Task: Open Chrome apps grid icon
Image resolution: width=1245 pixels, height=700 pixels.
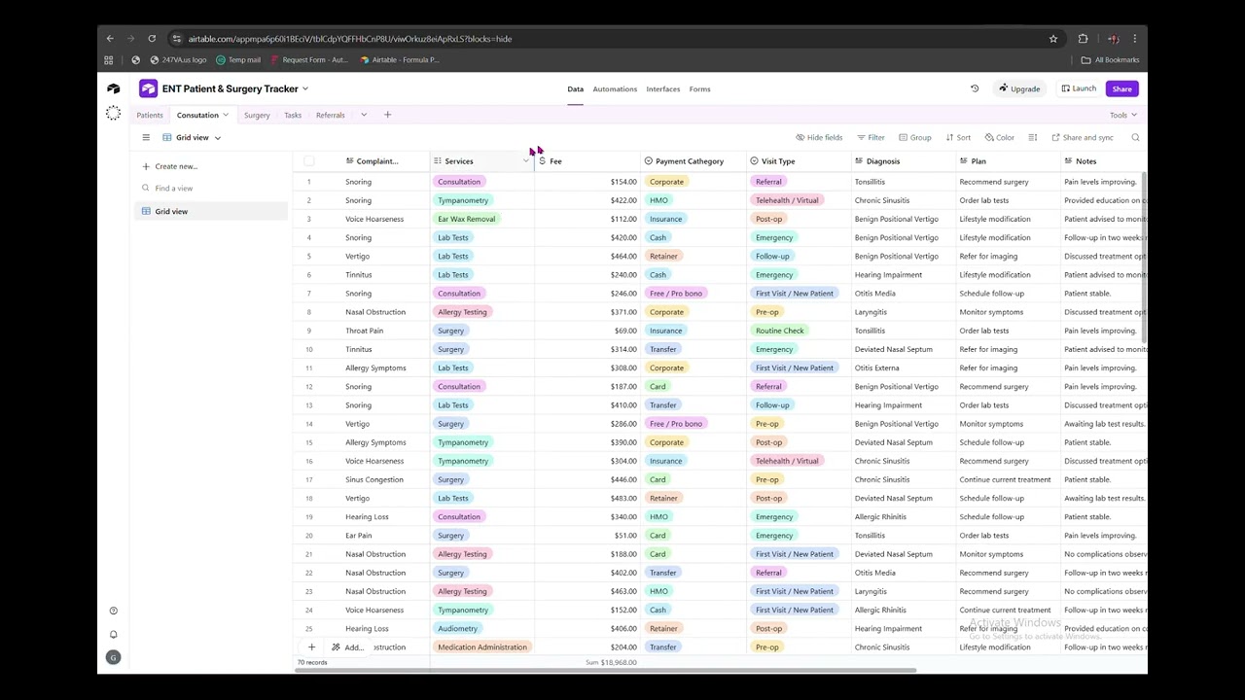Action: 109,59
